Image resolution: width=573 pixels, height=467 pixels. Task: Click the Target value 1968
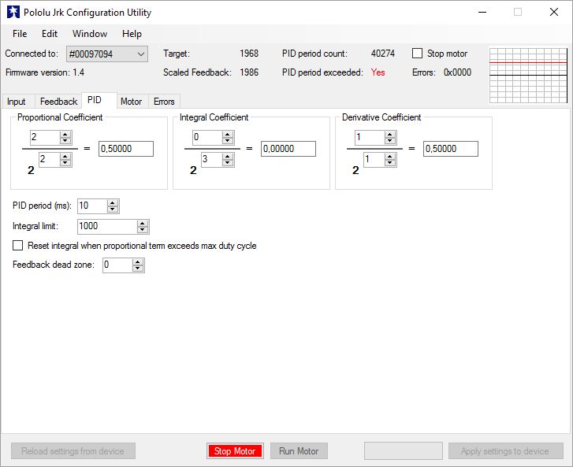(249, 54)
